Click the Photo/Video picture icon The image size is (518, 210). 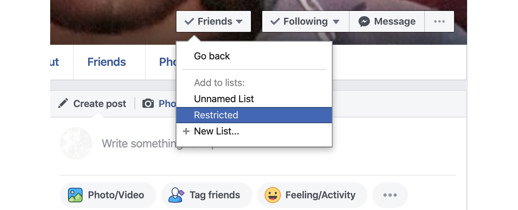pos(75,195)
